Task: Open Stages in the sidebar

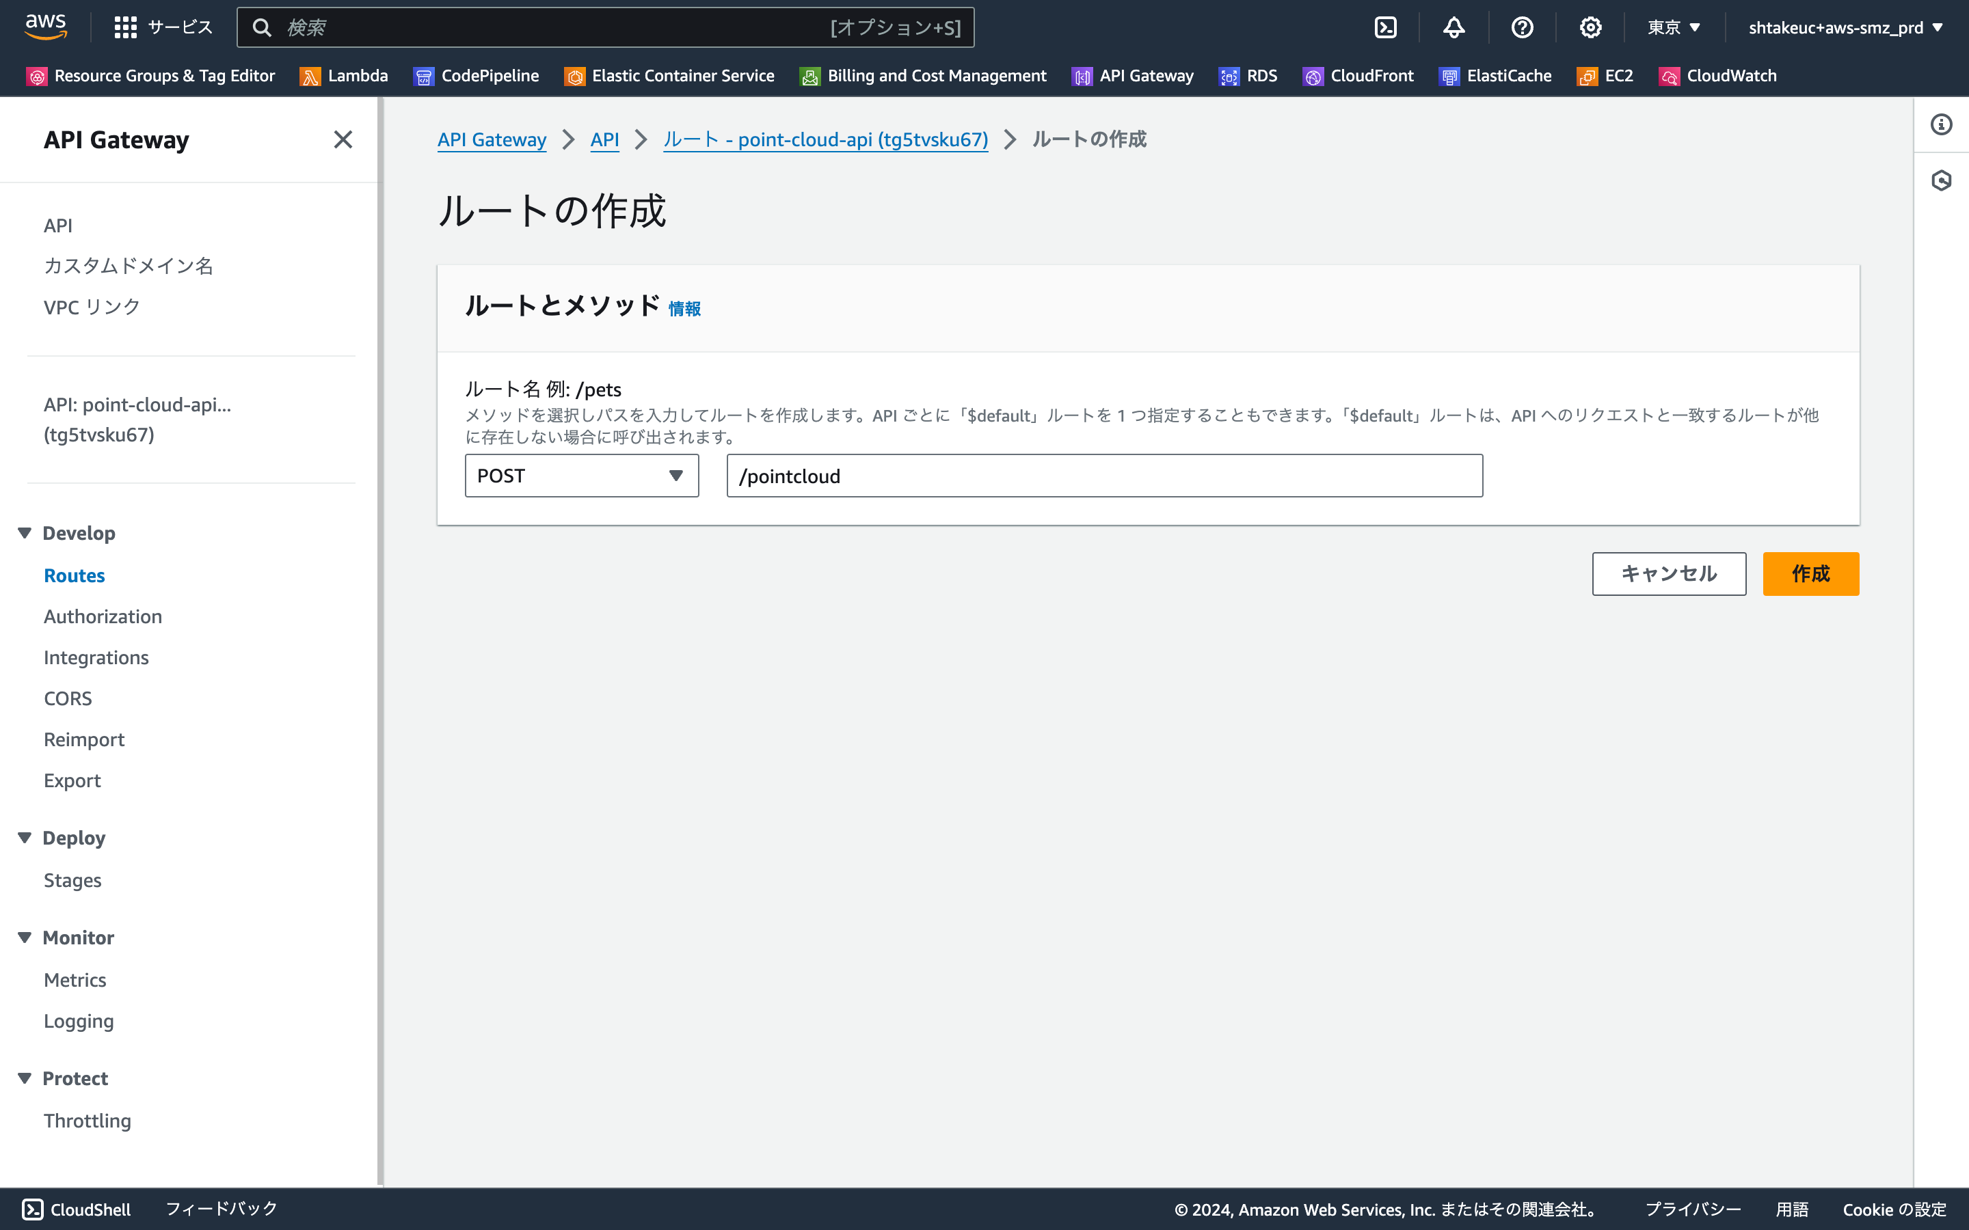Action: [72, 880]
